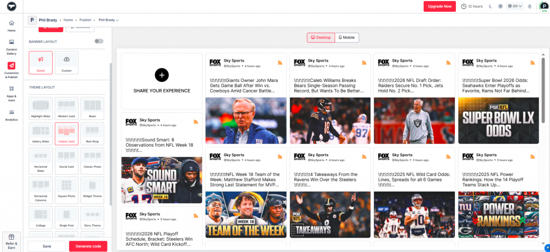The image size is (550, 252).
Task: Click RSS icon on Giants Owner John Mara card
Action: [x=280, y=63]
